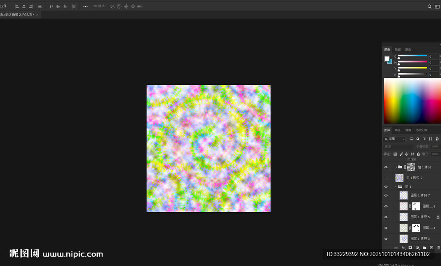Filter layers by pixel layer icon
The image size is (441, 266).
(411, 139)
